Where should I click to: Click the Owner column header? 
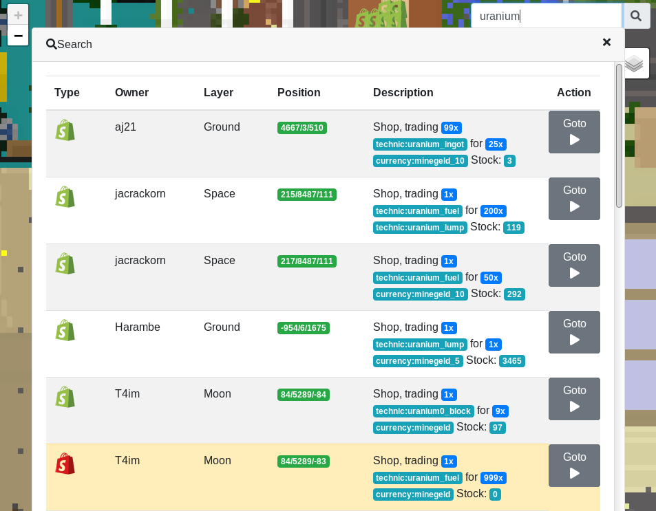131,92
